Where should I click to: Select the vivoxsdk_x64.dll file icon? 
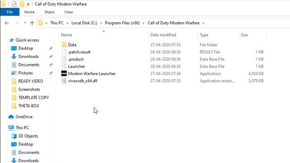[64, 81]
